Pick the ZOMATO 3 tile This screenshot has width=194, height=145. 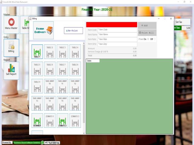pos(75,121)
